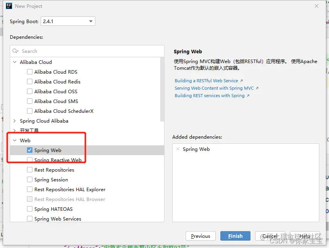Select the Alibaba Cloud tree label
The image size is (329, 248).
(36, 62)
